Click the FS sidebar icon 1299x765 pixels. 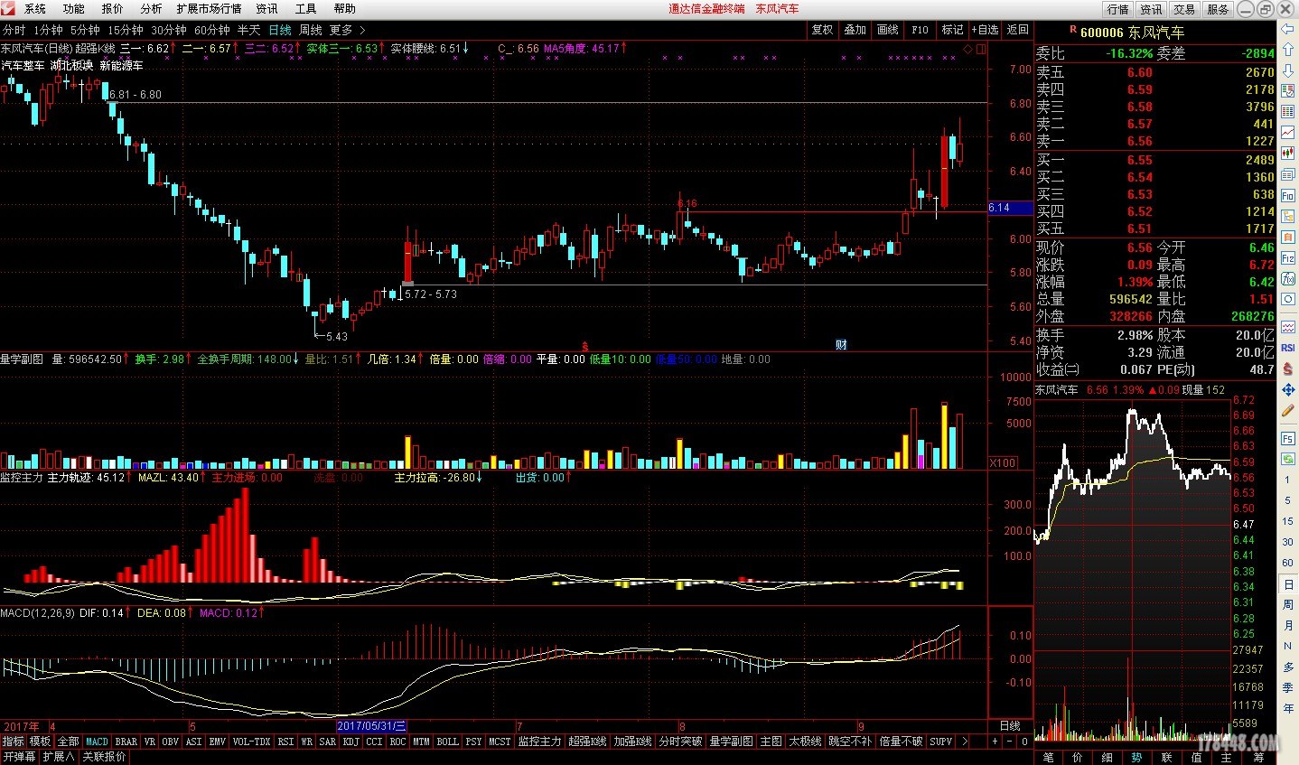1288,439
